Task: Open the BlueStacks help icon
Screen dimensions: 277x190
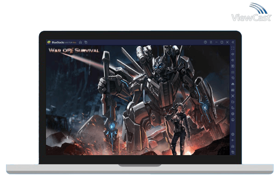Action: click(x=205, y=42)
